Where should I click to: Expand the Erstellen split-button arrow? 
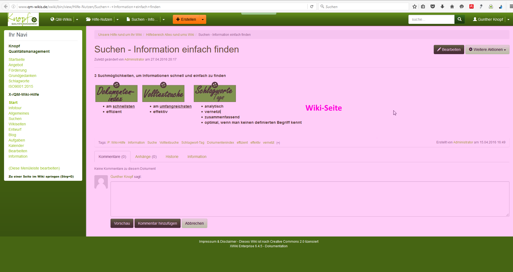pos(203,19)
